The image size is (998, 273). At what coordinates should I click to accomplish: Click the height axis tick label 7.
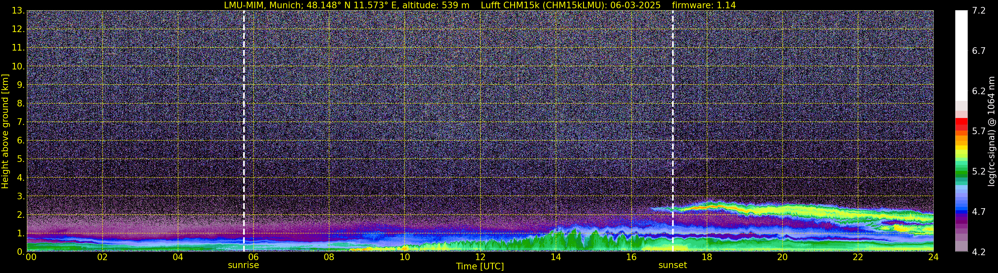click(x=20, y=122)
